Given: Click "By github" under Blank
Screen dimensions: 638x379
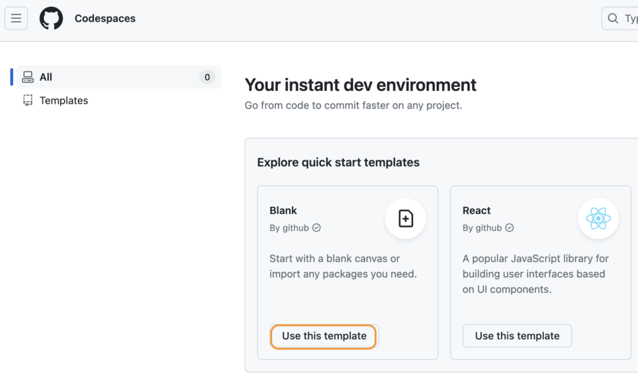Looking at the screenshot, I should coord(289,228).
